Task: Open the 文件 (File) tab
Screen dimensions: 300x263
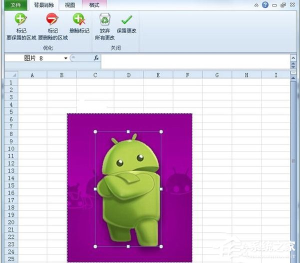Action: coord(15,5)
